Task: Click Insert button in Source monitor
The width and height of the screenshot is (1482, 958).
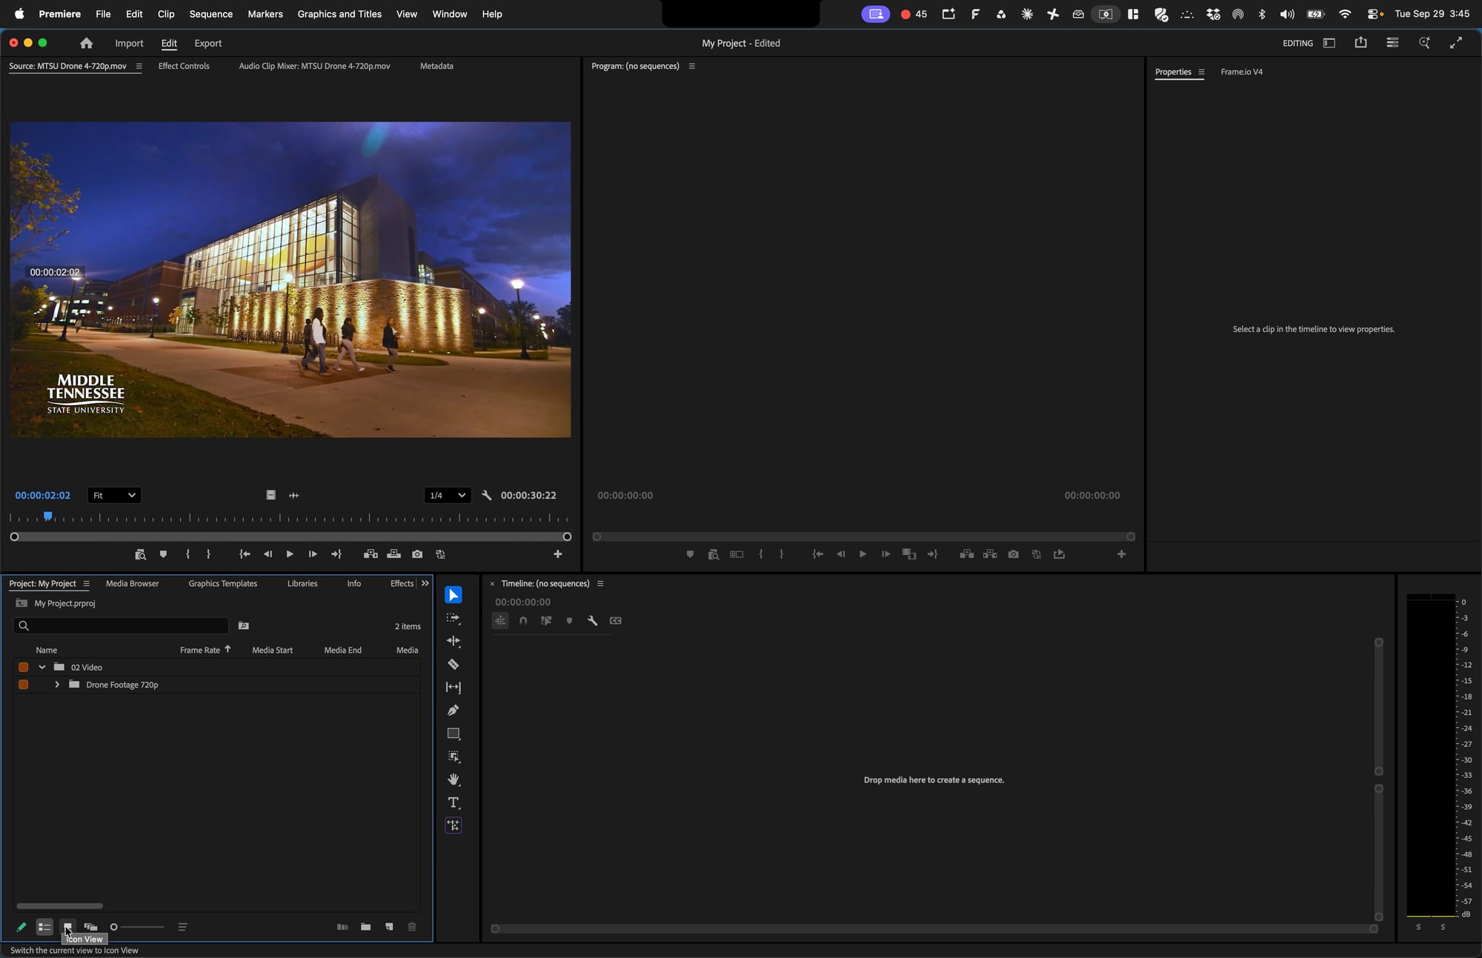Action: 370,554
